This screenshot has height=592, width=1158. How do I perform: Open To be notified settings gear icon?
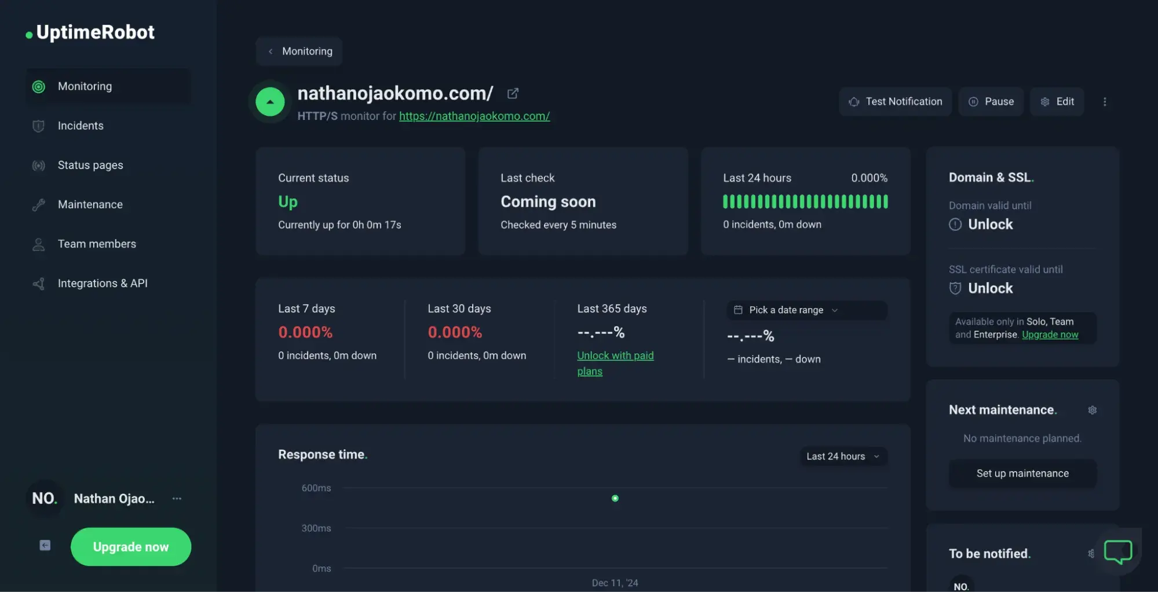1091,554
